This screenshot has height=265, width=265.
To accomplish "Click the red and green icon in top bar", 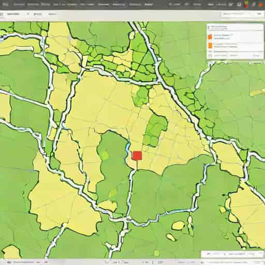I will click(x=246, y=4).
